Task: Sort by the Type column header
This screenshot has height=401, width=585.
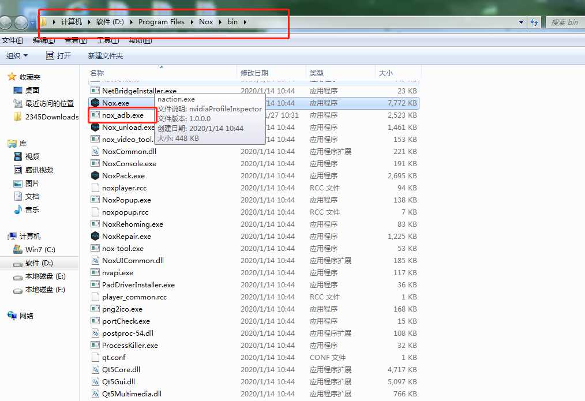Action: [340, 73]
